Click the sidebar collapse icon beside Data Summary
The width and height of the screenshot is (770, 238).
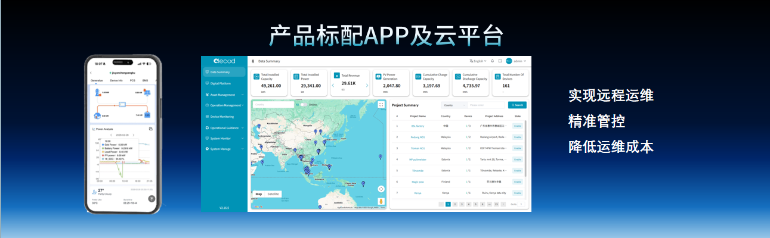point(253,61)
